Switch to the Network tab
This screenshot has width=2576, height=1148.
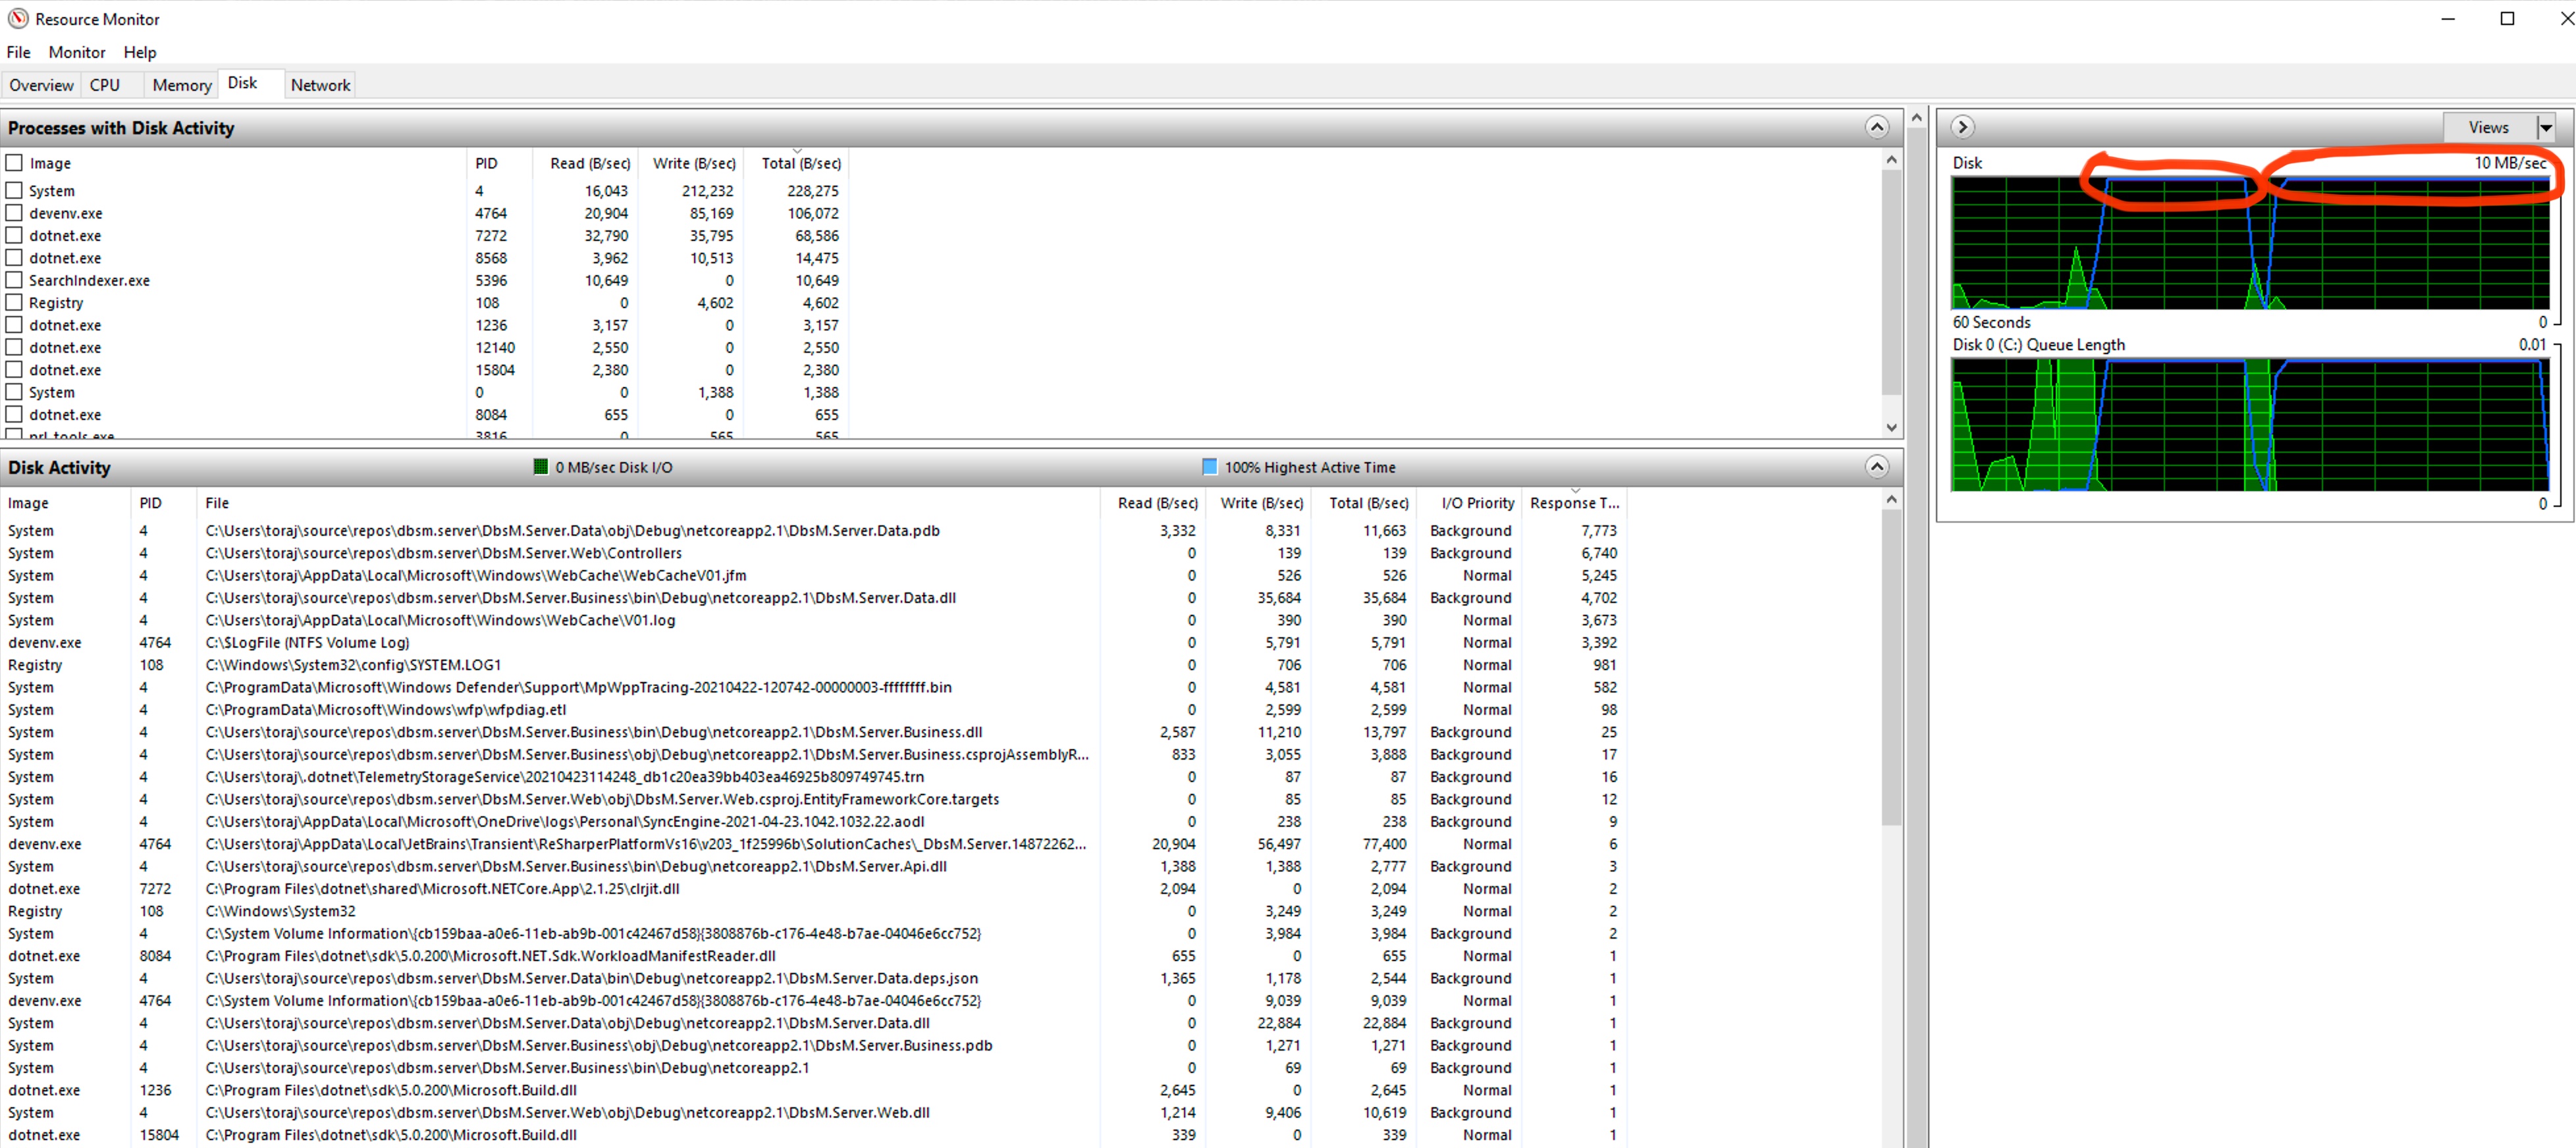click(x=320, y=85)
